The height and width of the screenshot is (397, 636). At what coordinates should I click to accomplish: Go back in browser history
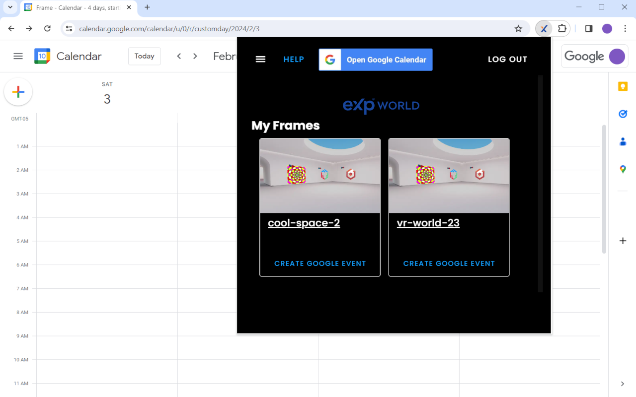(x=11, y=28)
